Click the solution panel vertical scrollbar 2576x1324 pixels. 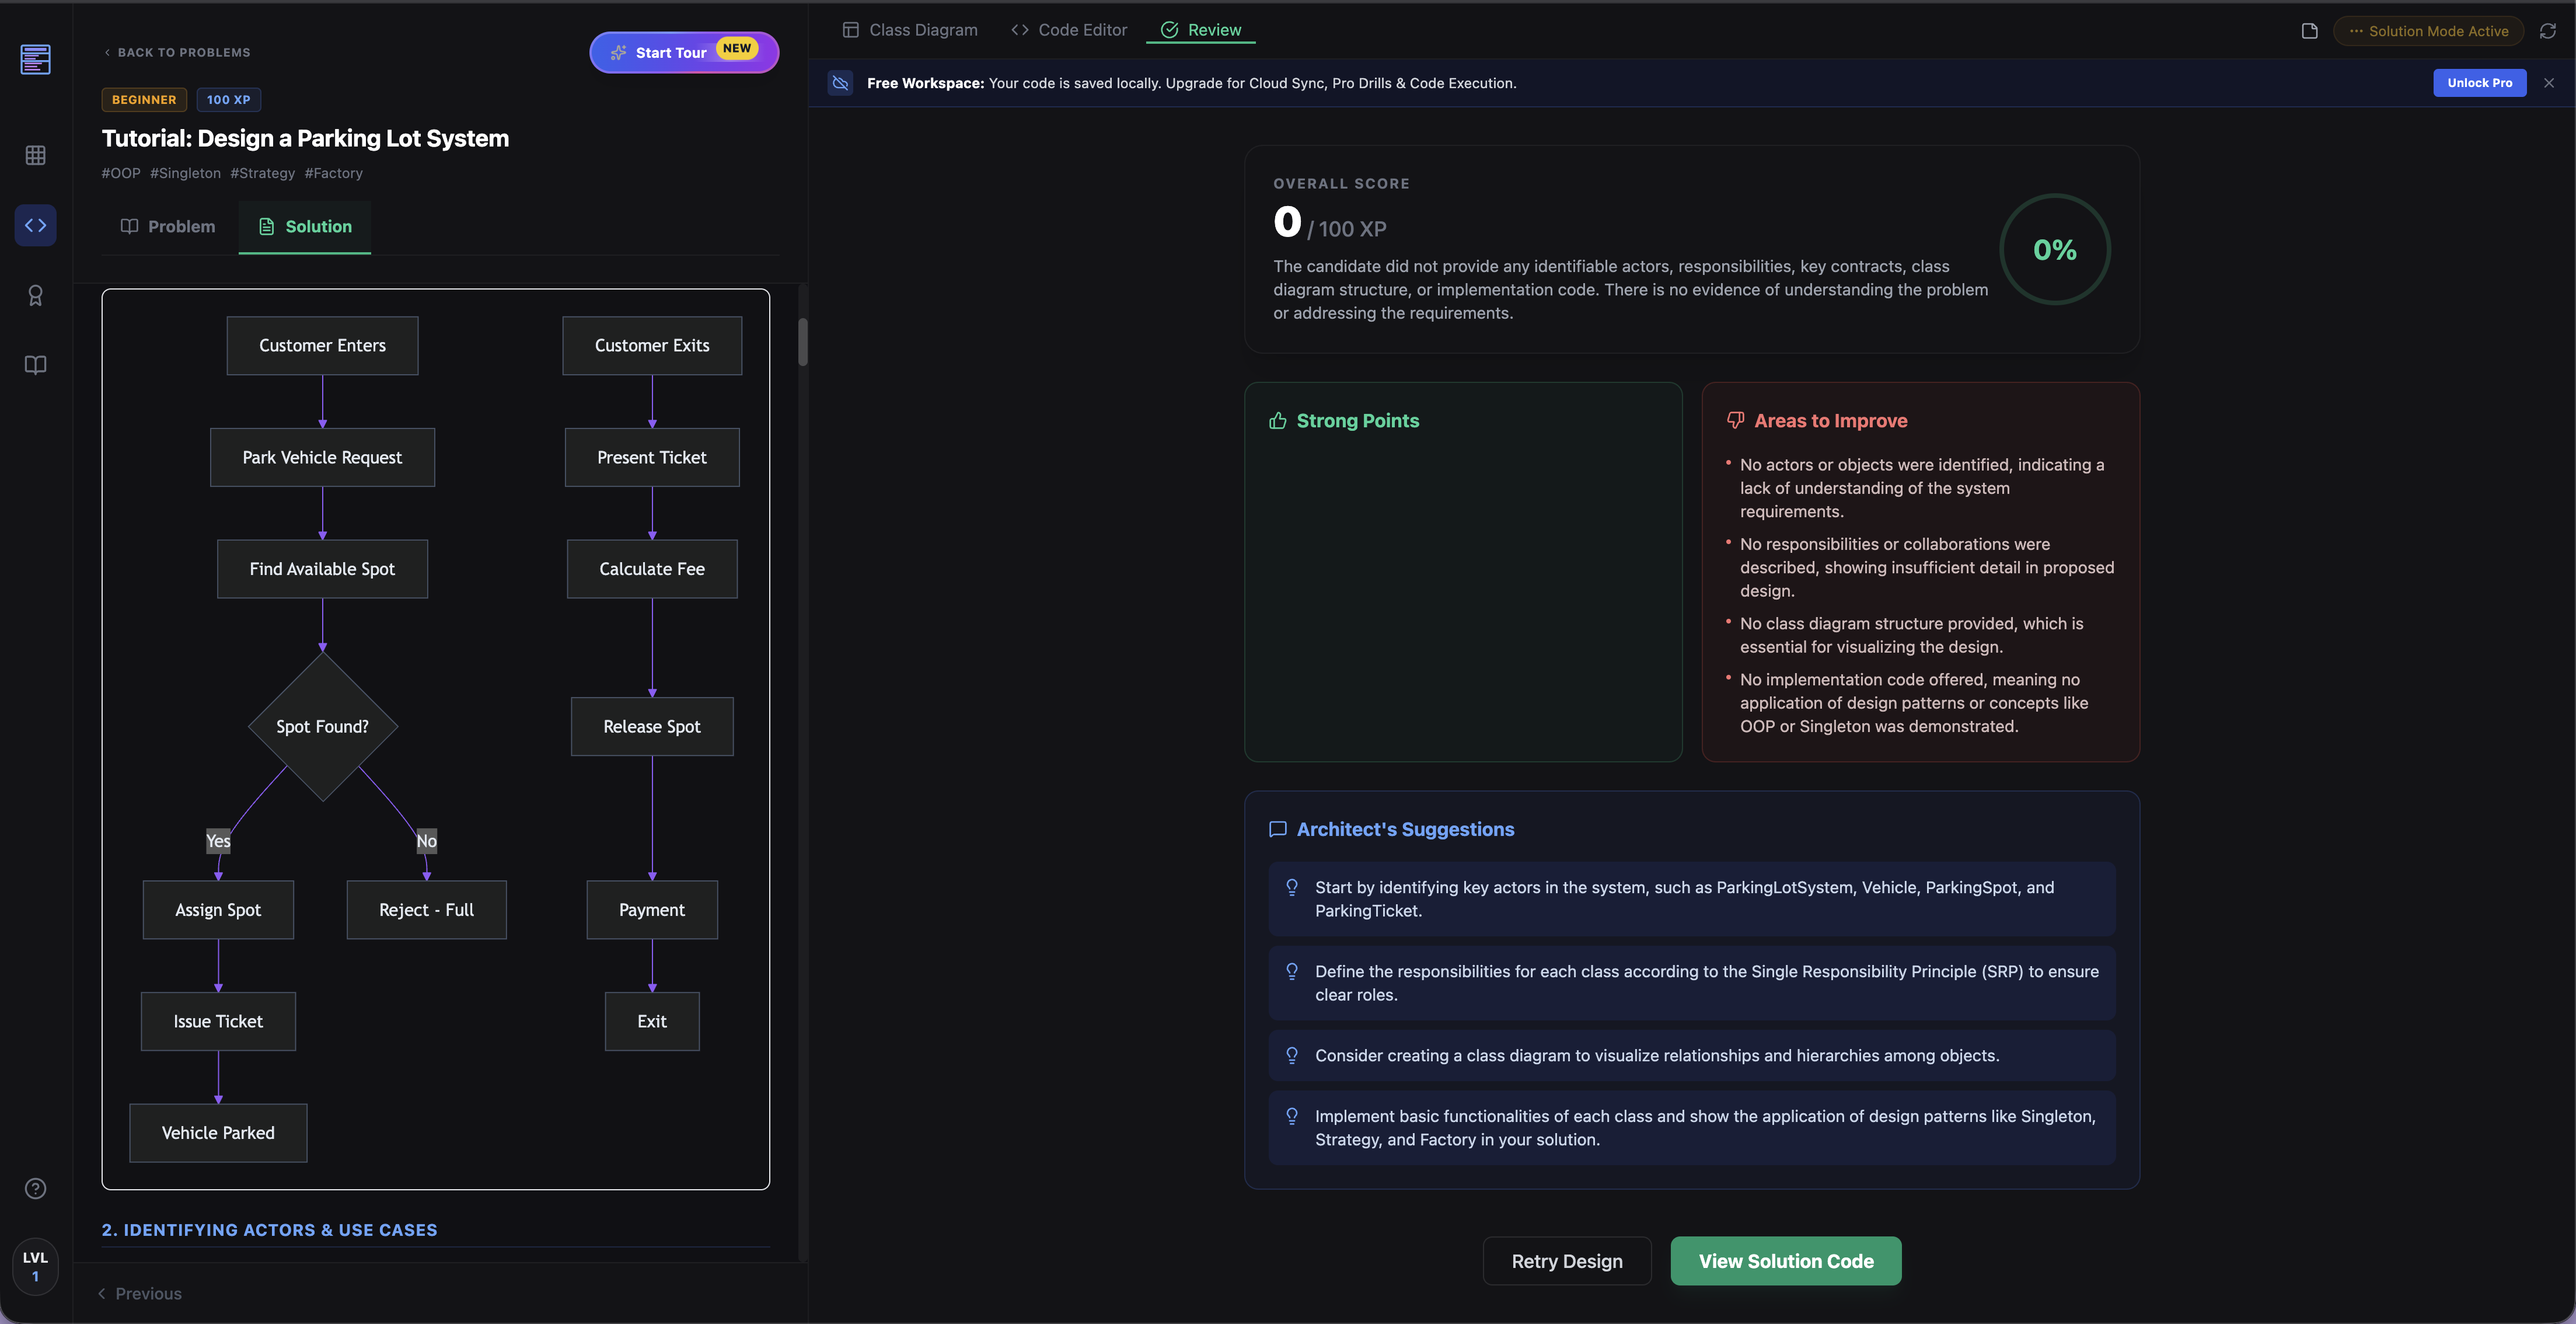802,343
